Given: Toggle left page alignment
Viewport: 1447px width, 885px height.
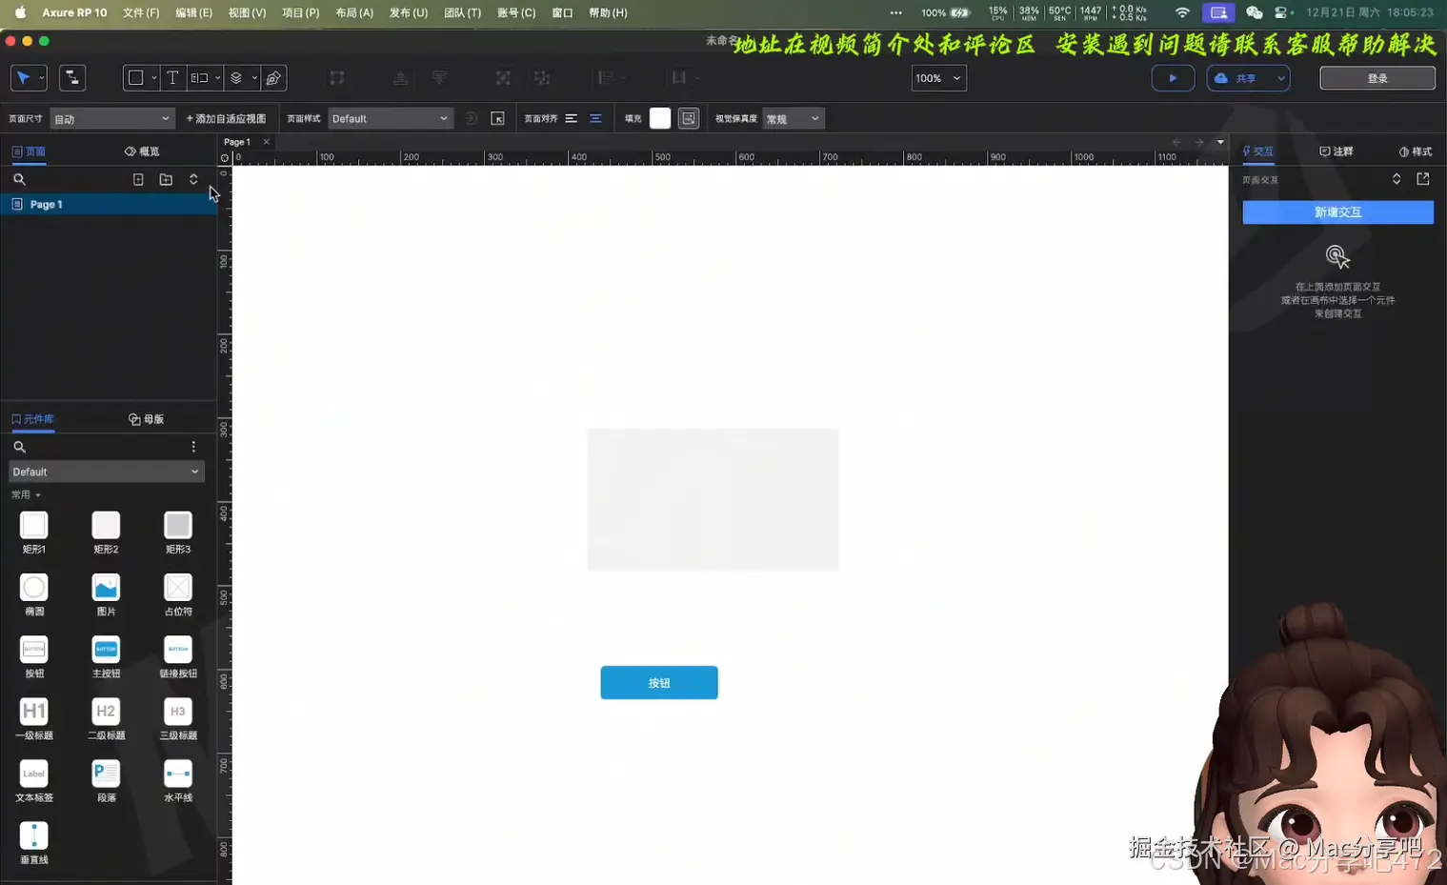Looking at the screenshot, I should (x=570, y=118).
